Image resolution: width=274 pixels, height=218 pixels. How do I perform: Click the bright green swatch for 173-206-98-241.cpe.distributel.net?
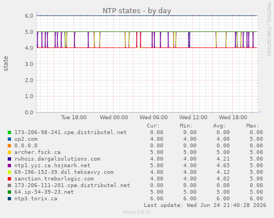(x=9, y=132)
